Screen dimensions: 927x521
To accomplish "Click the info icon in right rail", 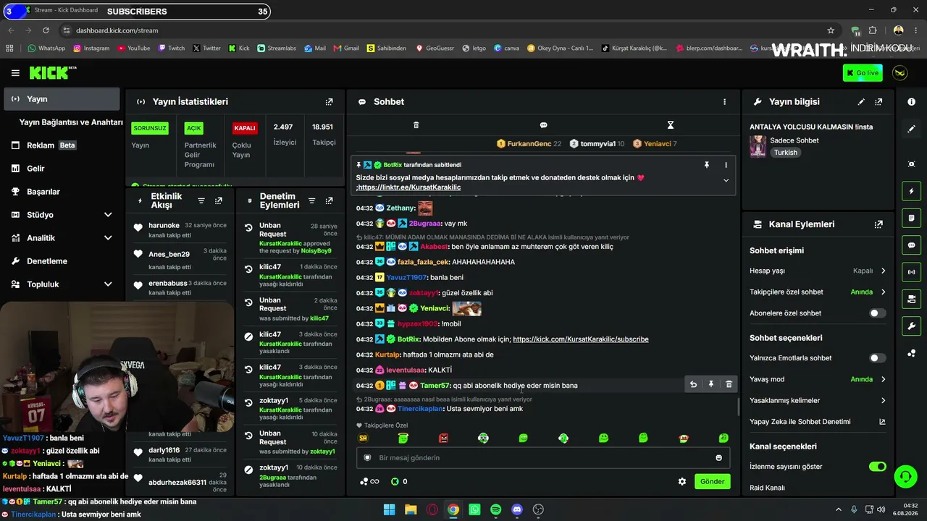I will pyautogui.click(x=911, y=102).
